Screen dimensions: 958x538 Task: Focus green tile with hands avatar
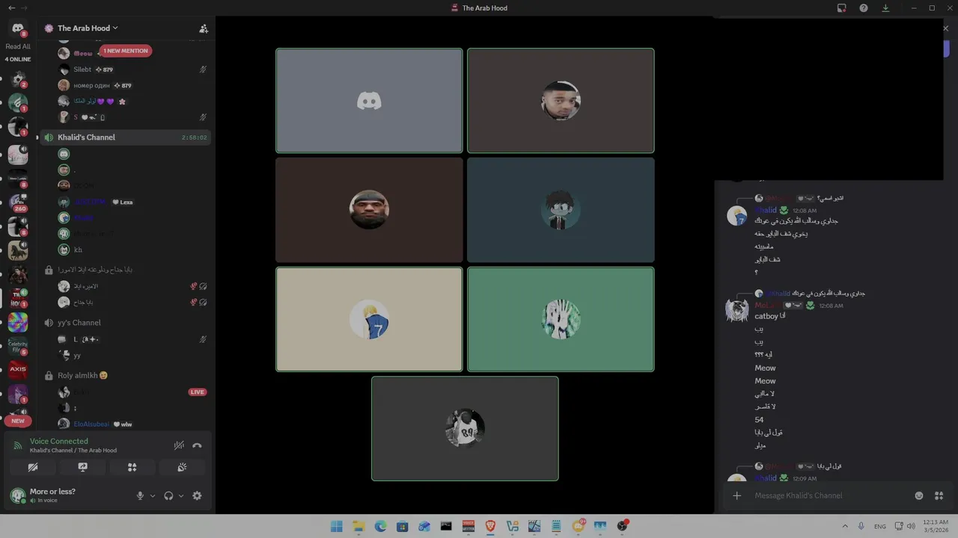[x=561, y=319]
